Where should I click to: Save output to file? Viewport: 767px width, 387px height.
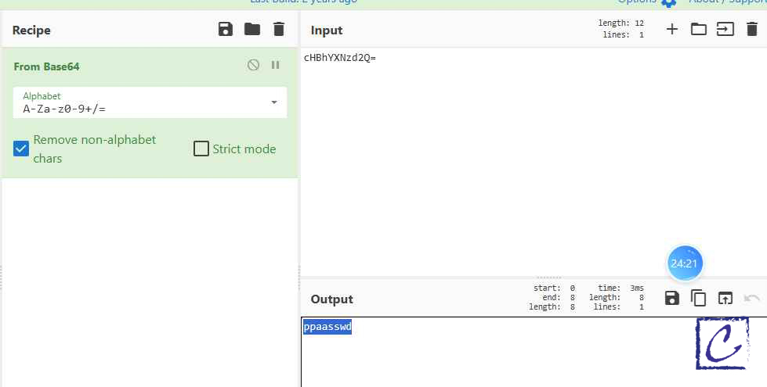pyautogui.click(x=672, y=298)
